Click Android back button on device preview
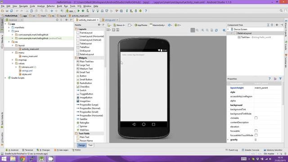This screenshot has width=288, height=162. coord(134,124)
